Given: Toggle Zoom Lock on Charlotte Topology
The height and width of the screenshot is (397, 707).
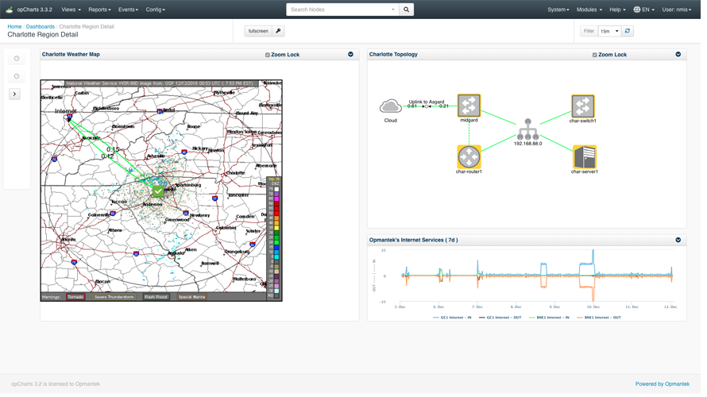Looking at the screenshot, I should (x=600, y=56).
